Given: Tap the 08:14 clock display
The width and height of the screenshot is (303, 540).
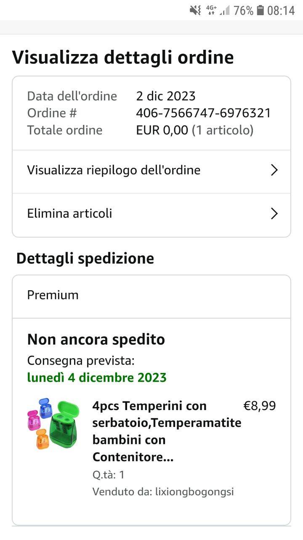Looking at the screenshot, I should (x=281, y=11).
